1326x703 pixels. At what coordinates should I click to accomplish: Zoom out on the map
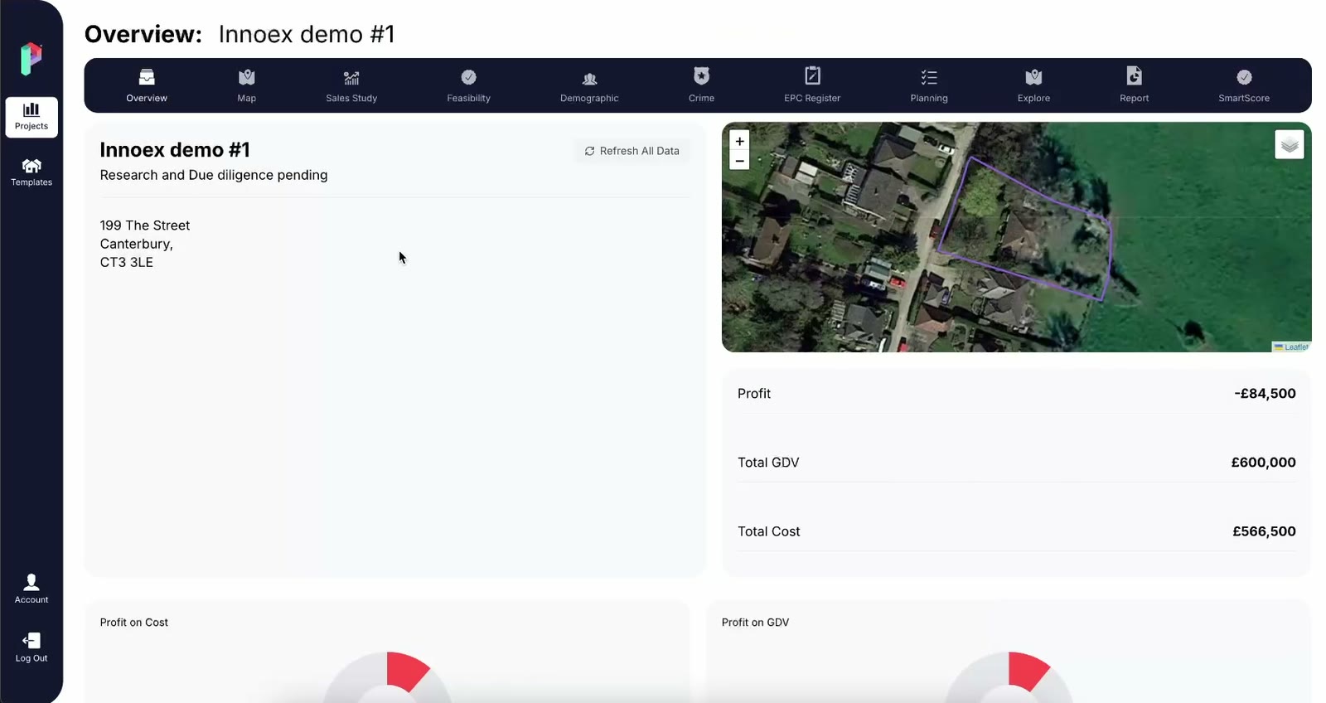[739, 161]
